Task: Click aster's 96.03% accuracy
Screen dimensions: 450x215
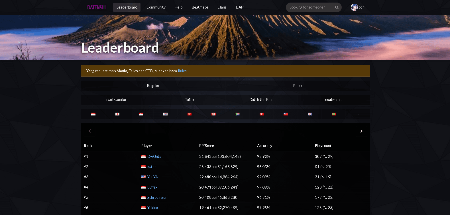Action: 264,167
